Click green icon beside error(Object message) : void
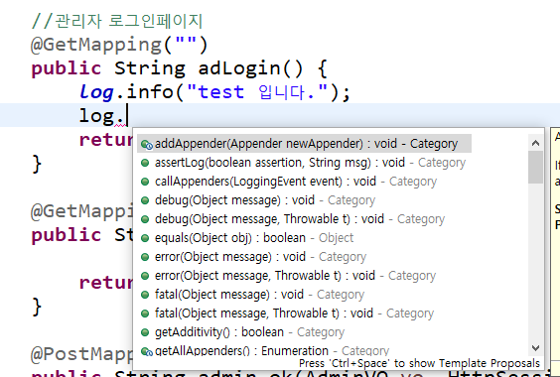 (x=145, y=257)
